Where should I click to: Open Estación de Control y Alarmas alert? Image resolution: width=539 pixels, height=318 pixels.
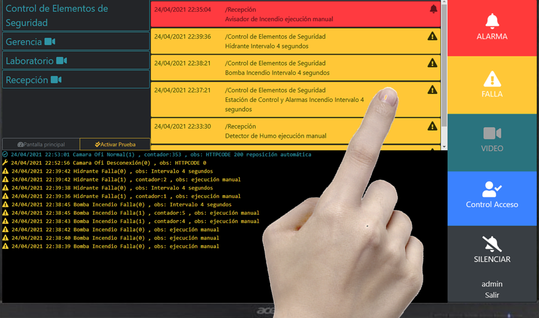click(x=296, y=100)
